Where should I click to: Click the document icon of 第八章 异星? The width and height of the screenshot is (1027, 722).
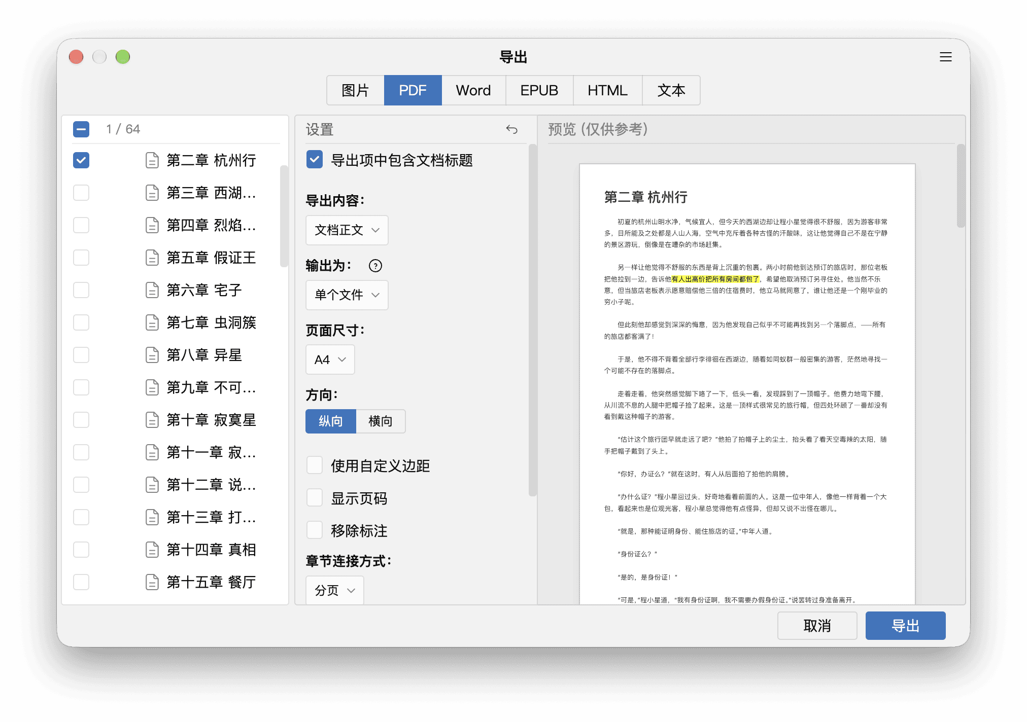tap(152, 355)
